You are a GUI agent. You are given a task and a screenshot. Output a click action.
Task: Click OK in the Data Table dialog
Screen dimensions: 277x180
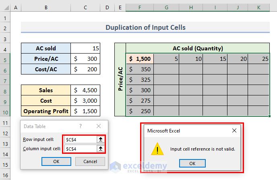pos(56,161)
